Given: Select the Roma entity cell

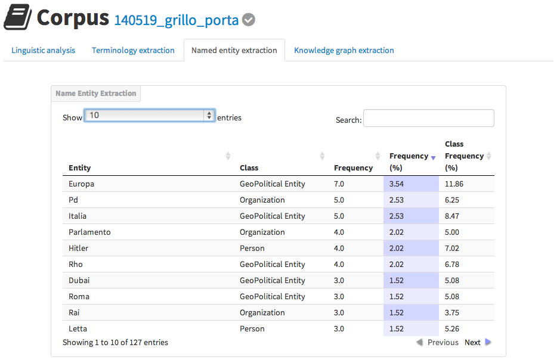Looking at the screenshot, I should click(79, 296).
